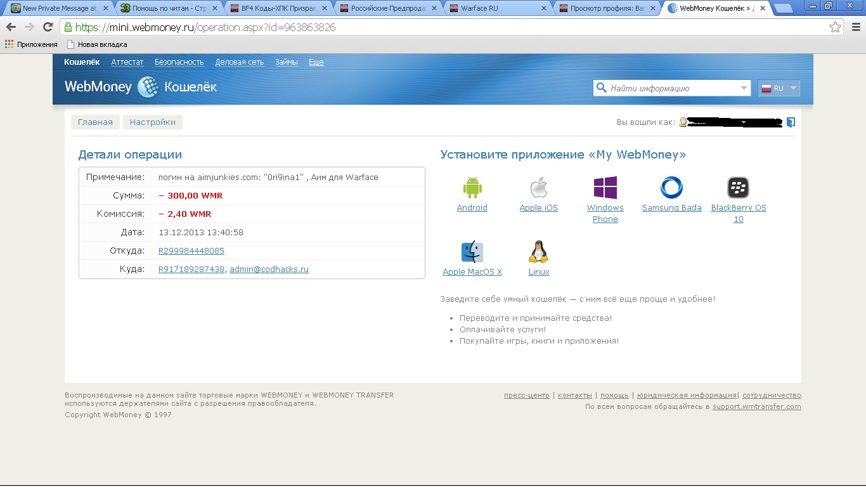This screenshot has width=866, height=487.
Task: Click the commission value − 2,40 WMR
Action: click(x=184, y=214)
